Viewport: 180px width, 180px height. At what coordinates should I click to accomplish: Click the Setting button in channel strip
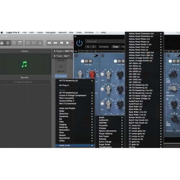tap(61, 60)
